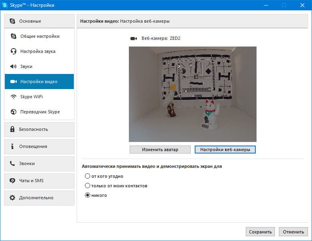Collapse the Основные settings section

(x=39, y=21)
